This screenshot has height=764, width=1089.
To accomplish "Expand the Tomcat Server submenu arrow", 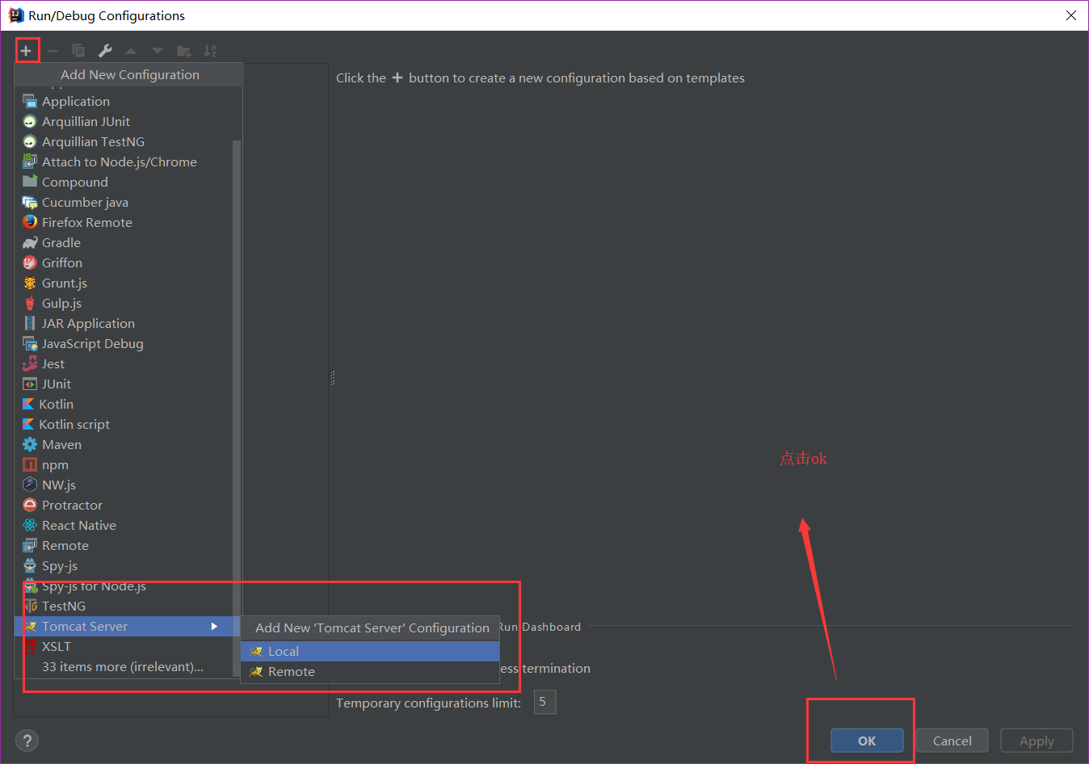I will coord(214,626).
